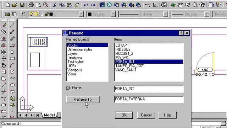The height and width of the screenshot is (128, 227).
Task: Switch to the Model tab
Action: (49, 115)
